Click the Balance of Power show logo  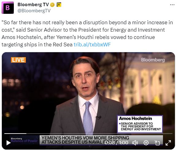click(x=24, y=140)
